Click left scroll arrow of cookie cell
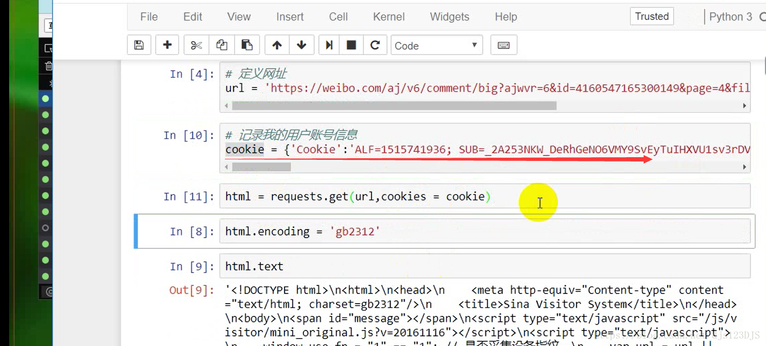The width and height of the screenshot is (766, 346). pos(226,167)
